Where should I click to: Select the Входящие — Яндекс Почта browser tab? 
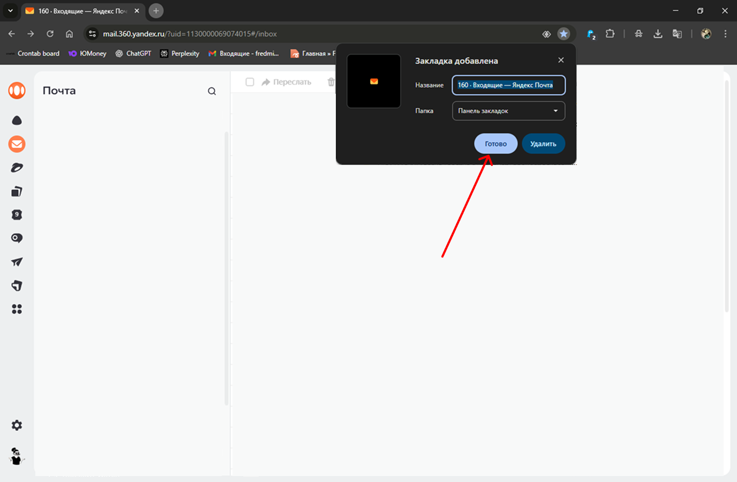(x=80, y=11)
